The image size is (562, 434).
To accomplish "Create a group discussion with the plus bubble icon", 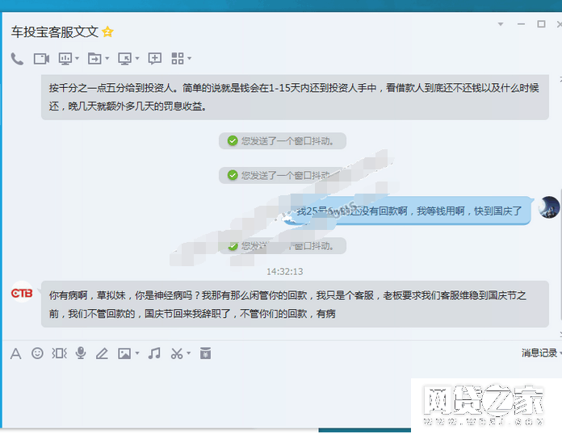I will [155, 58].
